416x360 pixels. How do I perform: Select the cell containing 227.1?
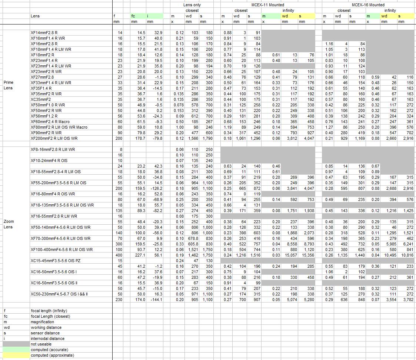139,255
